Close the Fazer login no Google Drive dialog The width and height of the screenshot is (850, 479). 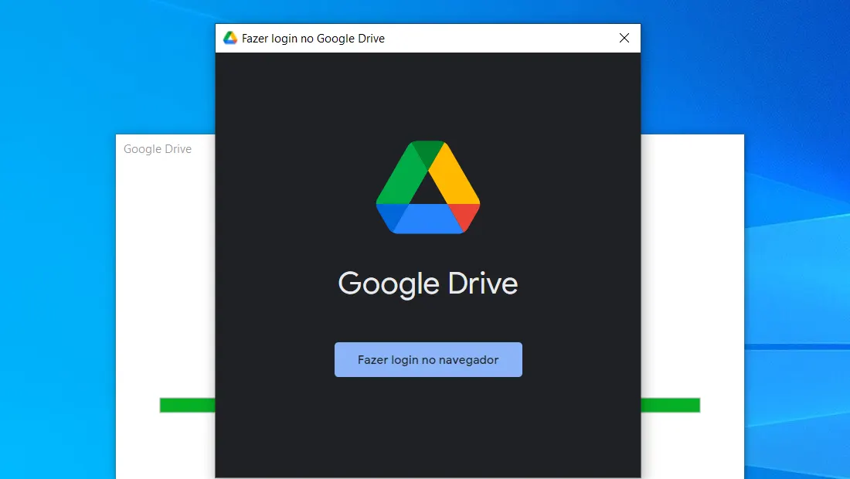(x=624, y=38)
